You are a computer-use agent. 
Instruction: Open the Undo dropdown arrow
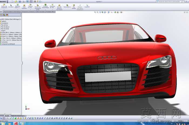[x=29, y=2]
